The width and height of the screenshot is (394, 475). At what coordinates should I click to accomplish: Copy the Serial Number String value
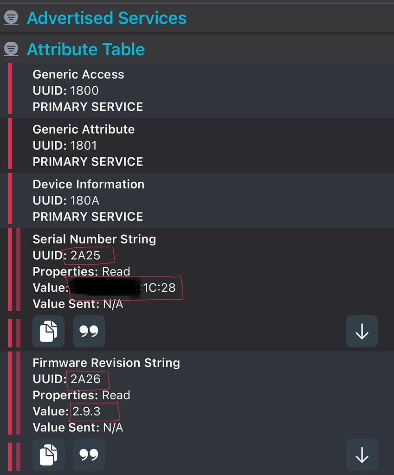(x=48, y=331)
